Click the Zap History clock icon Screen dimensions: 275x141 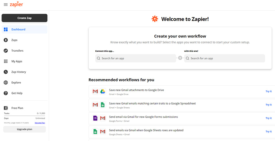click(6, 72)
